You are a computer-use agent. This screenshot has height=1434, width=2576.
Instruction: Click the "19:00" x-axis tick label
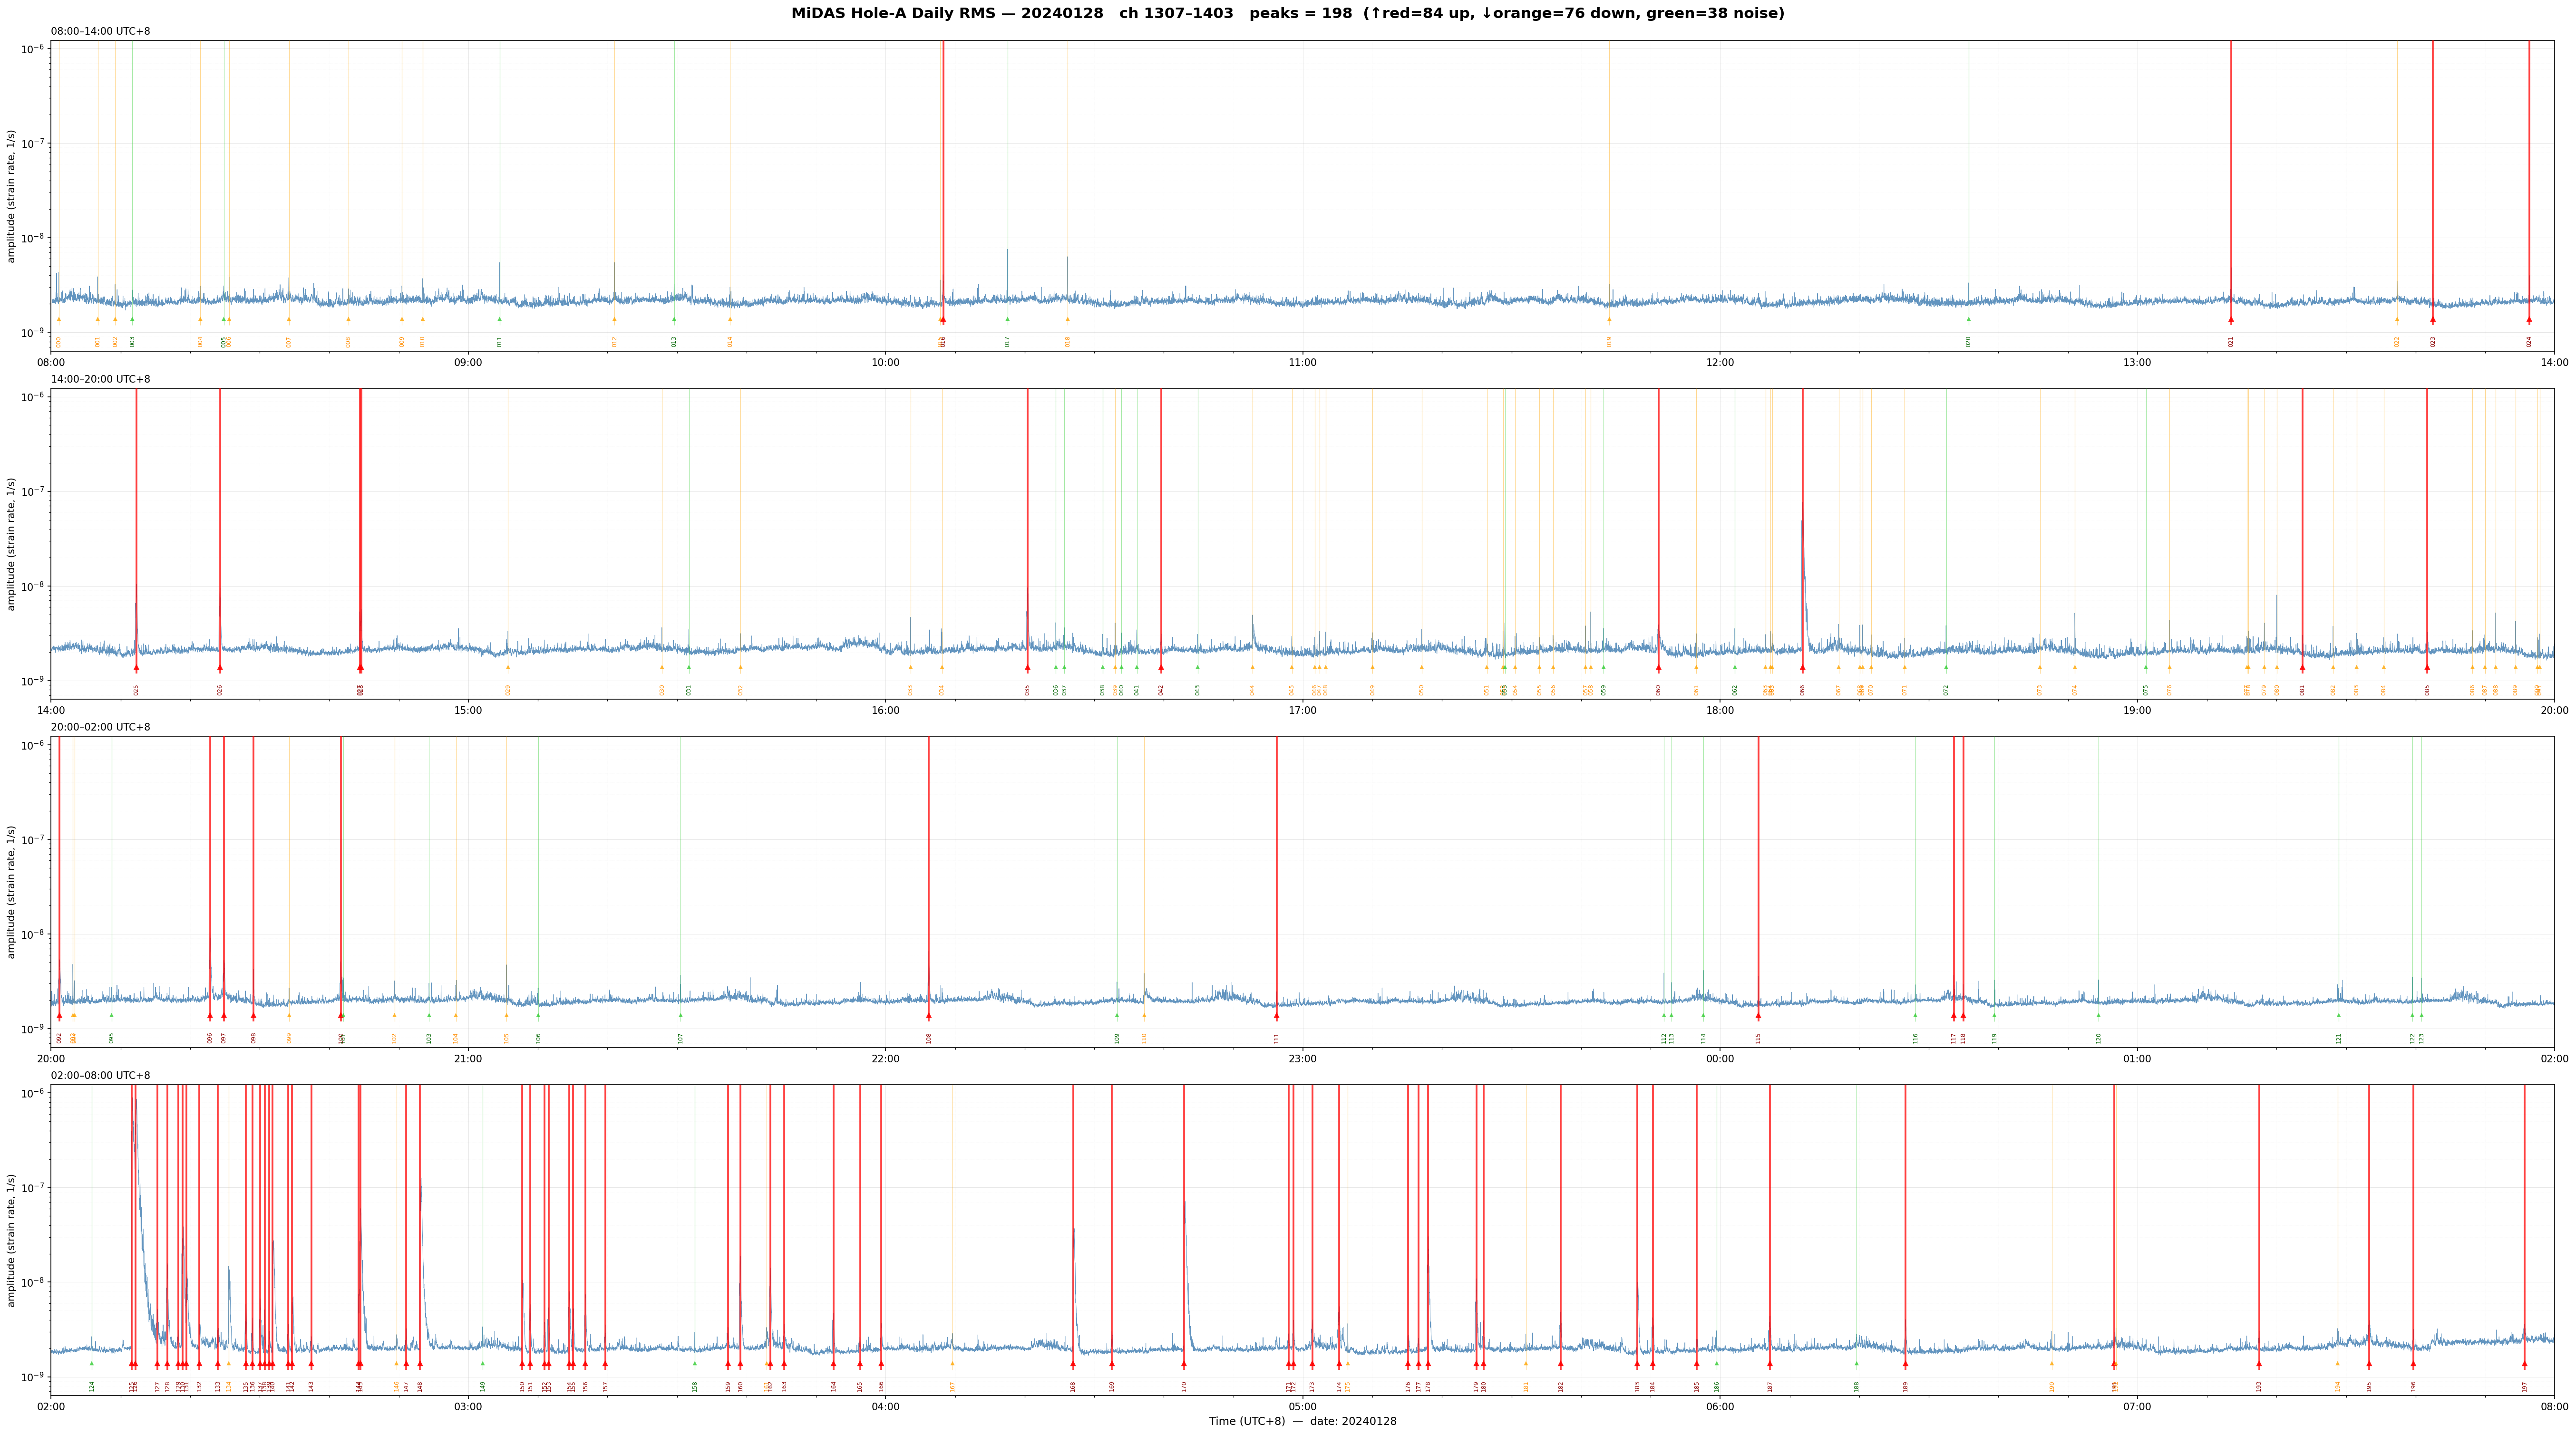[2137, 711]
